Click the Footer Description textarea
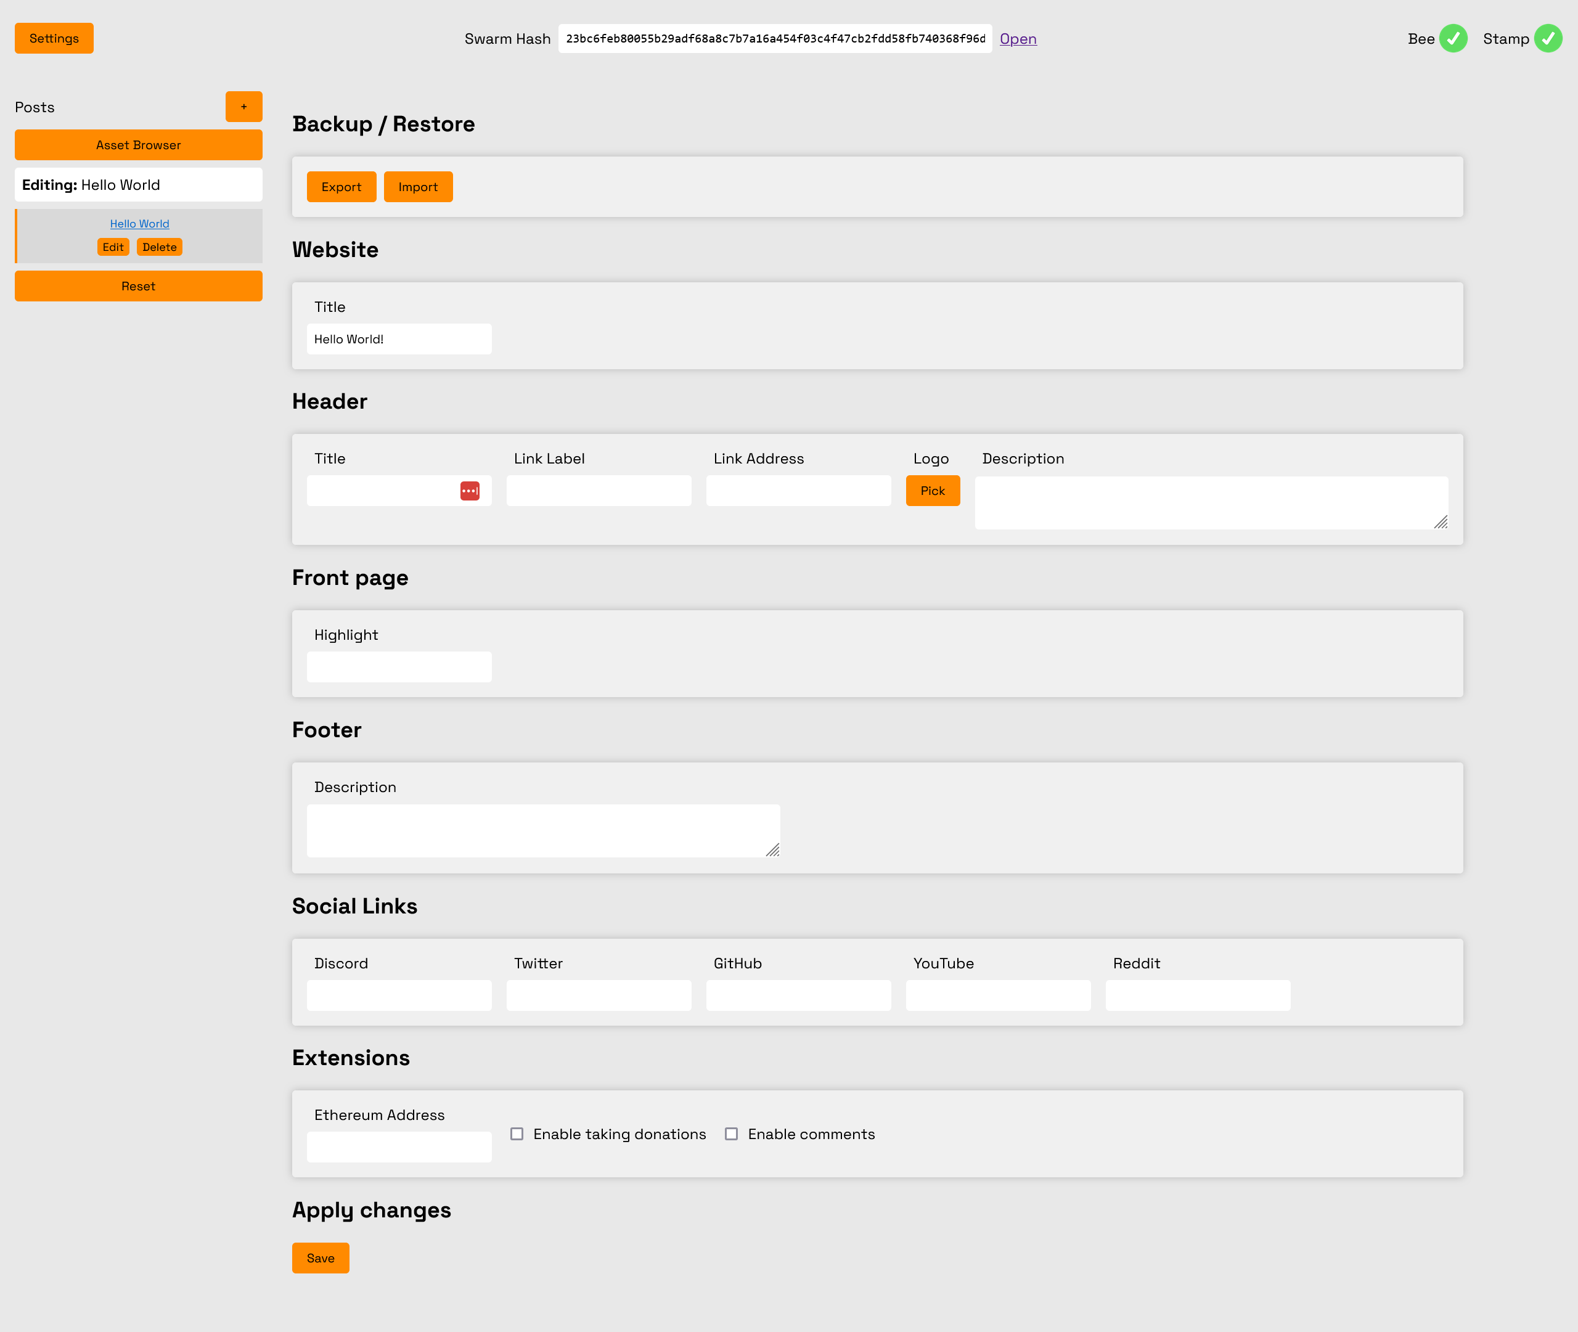The width and height of the screenshot is (1578, 1332). (x=542, y=830)
